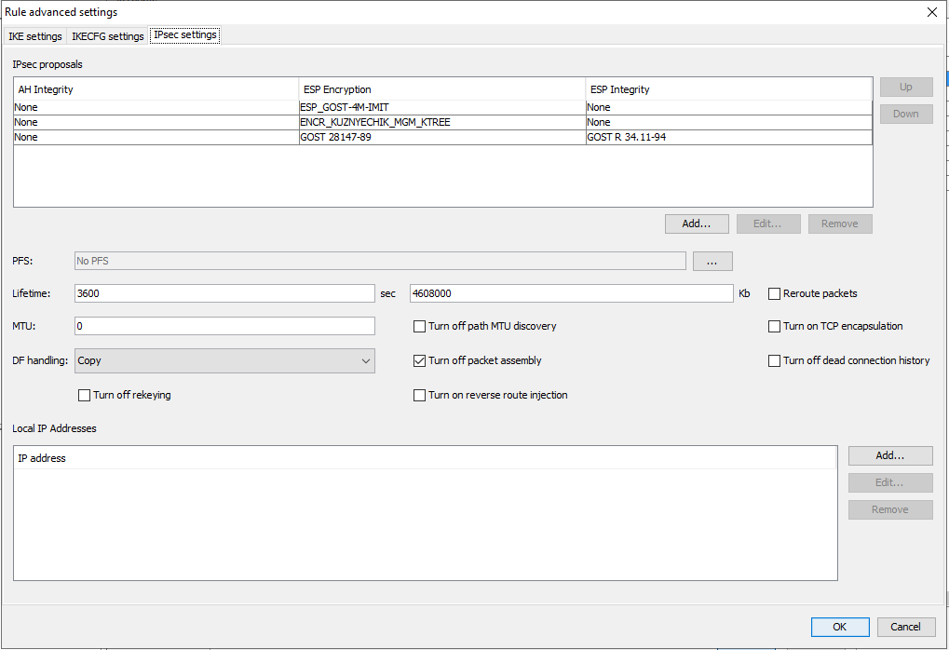Screen dimensions: 949x650
Task: Open the IKECFG settings tab
Action: (x=108, y=36)
